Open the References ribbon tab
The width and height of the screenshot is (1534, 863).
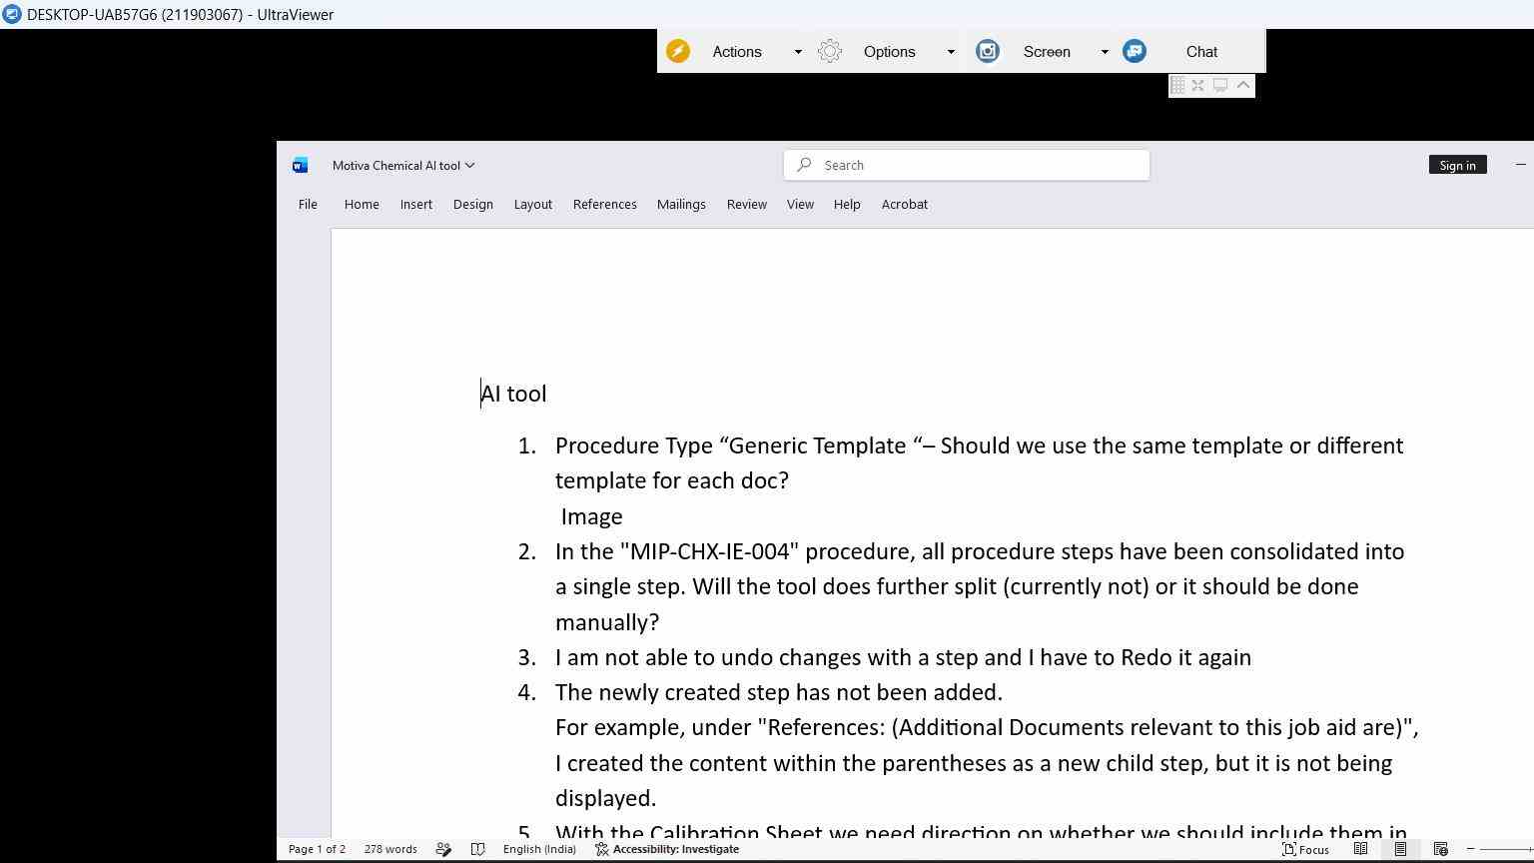point(605,204)
